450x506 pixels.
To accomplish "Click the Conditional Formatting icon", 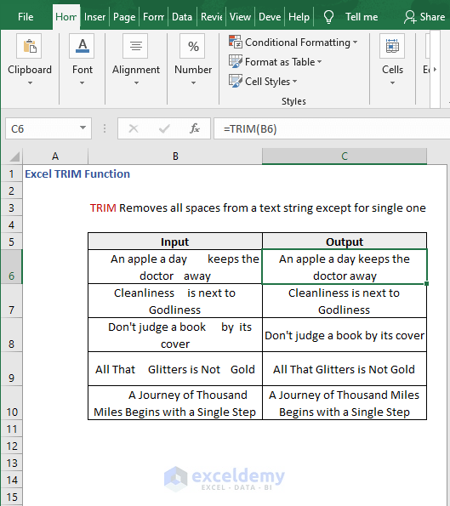I will tap(236, 42).
